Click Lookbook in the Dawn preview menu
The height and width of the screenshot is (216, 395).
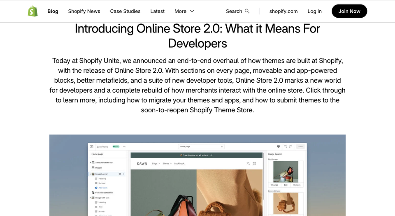pyautogui.click(x=179, y=164)
